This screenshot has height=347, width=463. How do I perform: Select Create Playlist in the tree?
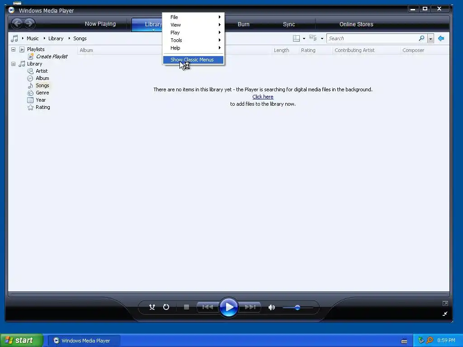(x=52, y=56)
